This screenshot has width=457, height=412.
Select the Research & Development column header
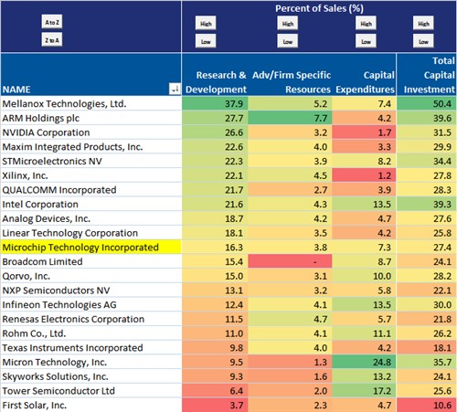coord(215,74)
